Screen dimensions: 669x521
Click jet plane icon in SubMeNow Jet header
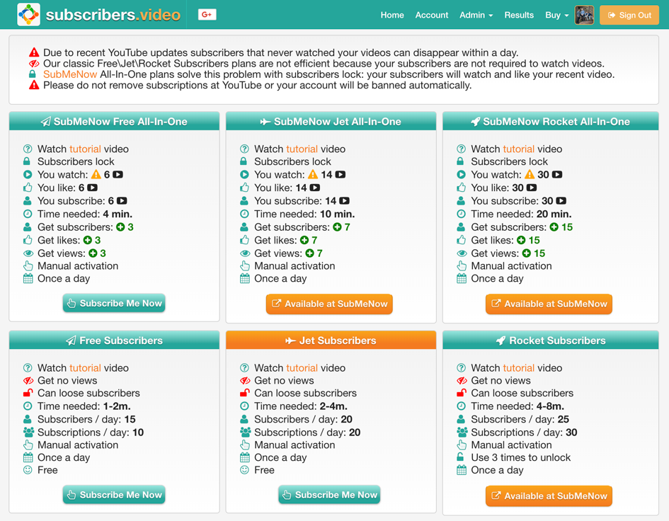tap(265, 122)
